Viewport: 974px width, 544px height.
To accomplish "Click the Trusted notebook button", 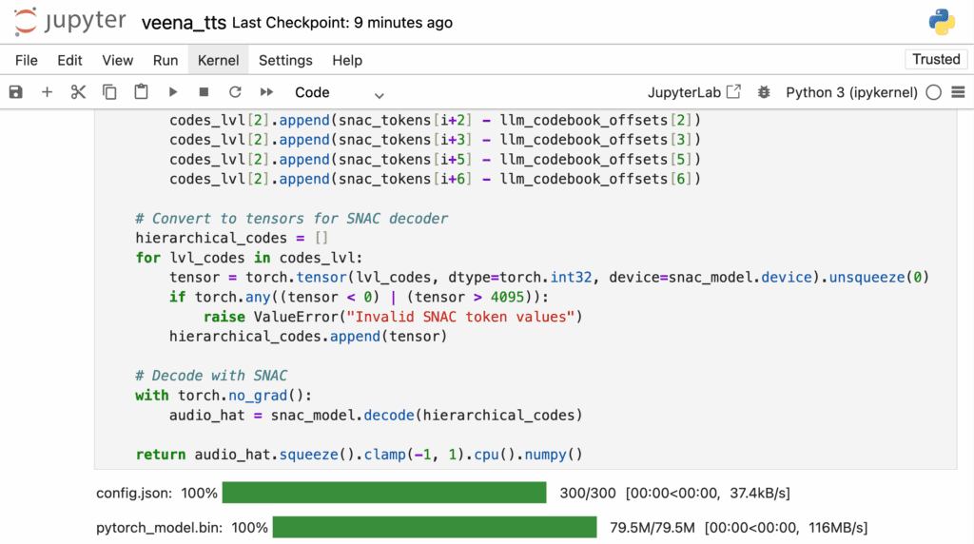I will coord(936,59).
